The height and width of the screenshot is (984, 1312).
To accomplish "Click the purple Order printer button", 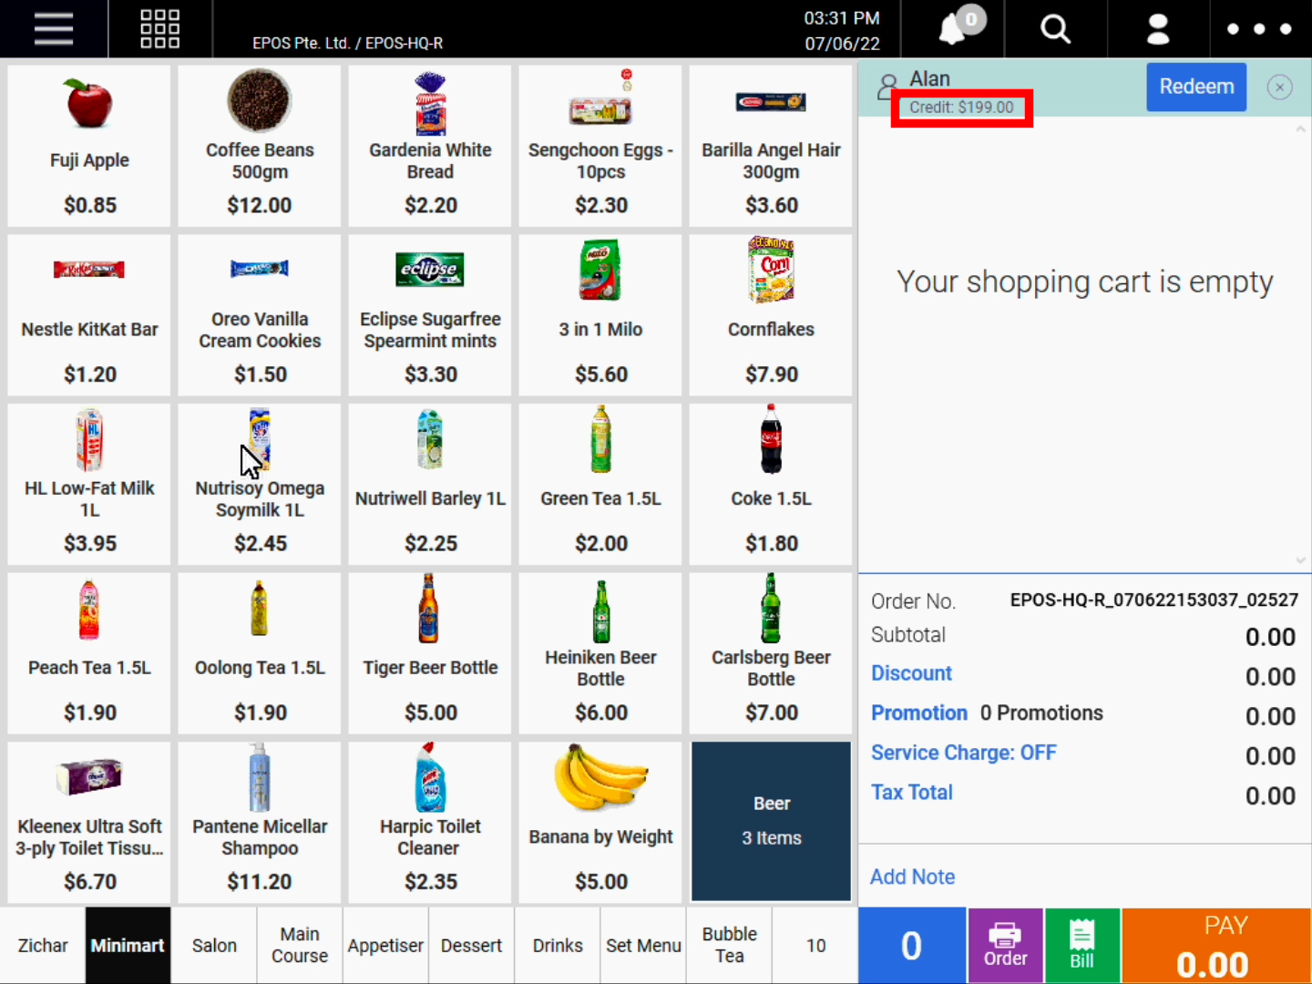I will click(x=1005, y=946).
